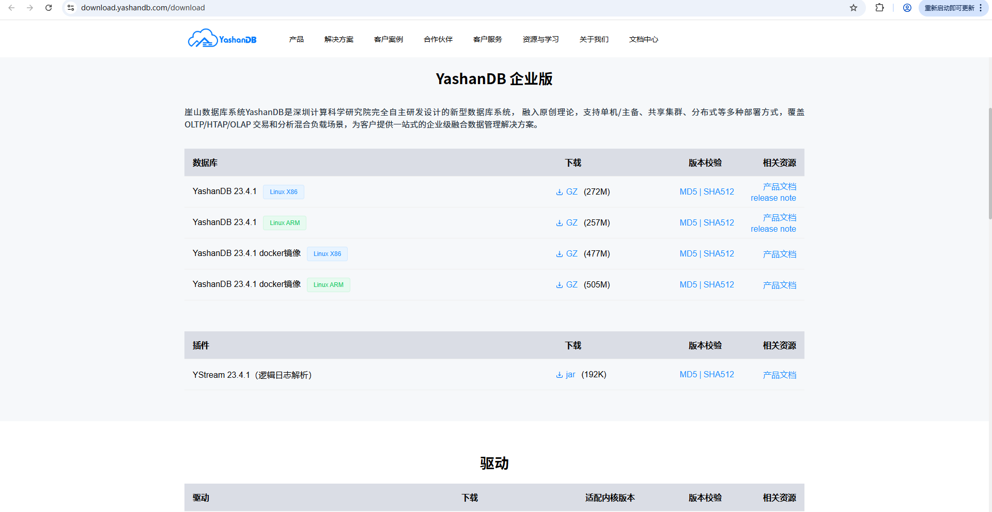This screenshot has height=512, width=992.
Task: Open the browser extensions icon
Action: 879,8
